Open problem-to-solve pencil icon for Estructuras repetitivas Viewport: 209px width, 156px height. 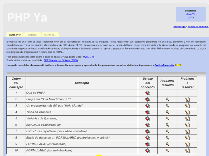(x=187, y=131)
